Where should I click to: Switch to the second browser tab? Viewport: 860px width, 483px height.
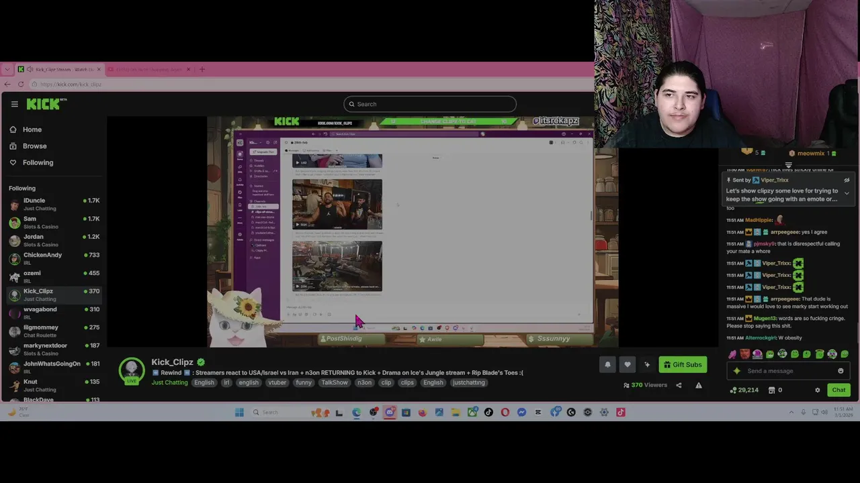(x=149, y=69)
